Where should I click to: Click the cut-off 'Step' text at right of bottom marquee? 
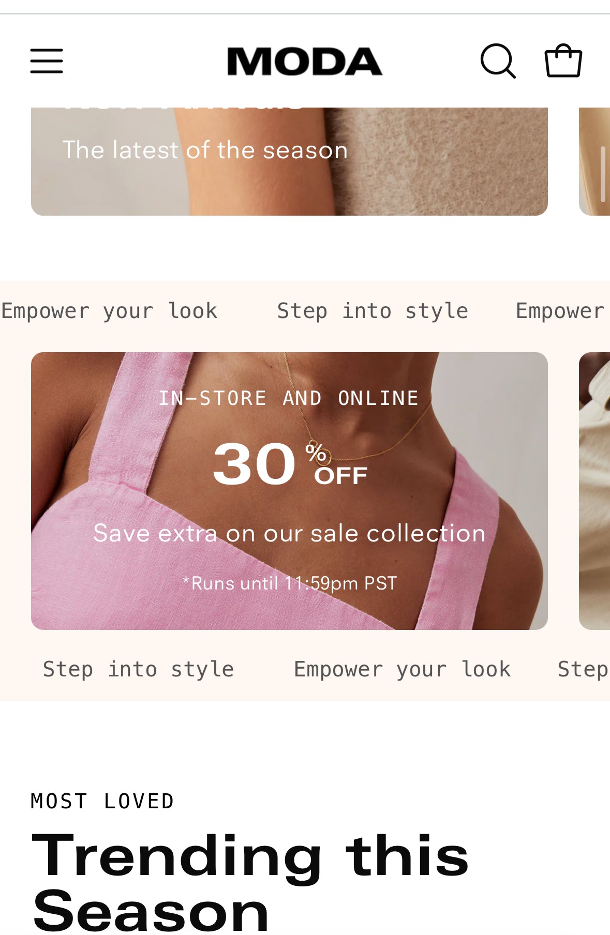click(x=583, y=670)
